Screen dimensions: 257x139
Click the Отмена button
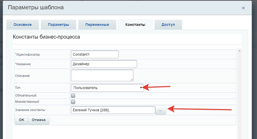click(39, 120)
